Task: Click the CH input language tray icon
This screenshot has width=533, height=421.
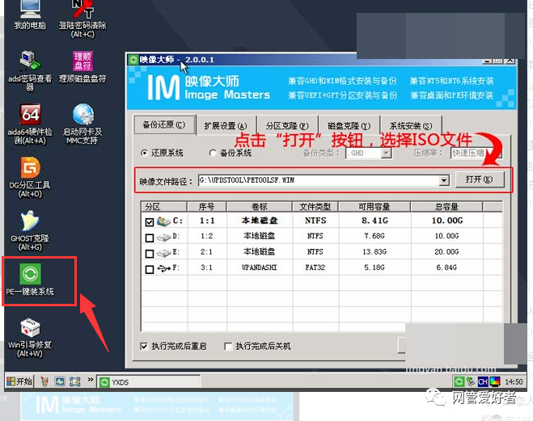Action: click(482, 381)
